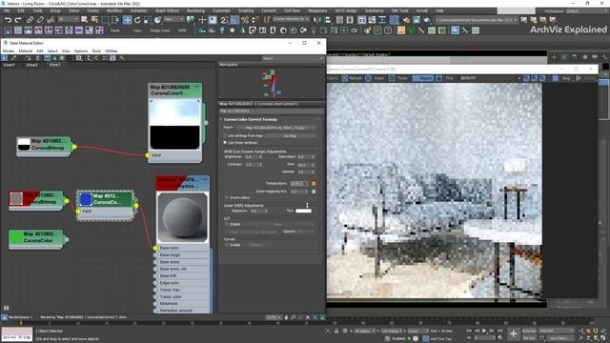This screenshot has height=343, width=610.
Task: Toggle the Percent Snap icon
Action: 245,19
